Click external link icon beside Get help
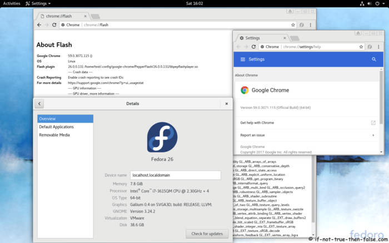 coord(373,123)
